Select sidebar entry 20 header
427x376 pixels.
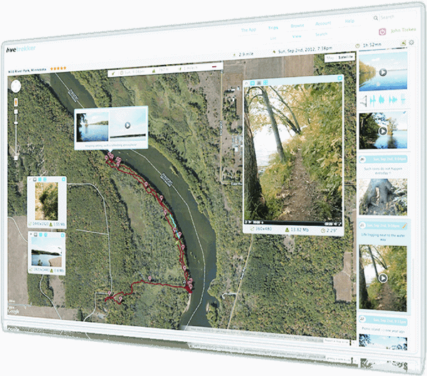384,159
